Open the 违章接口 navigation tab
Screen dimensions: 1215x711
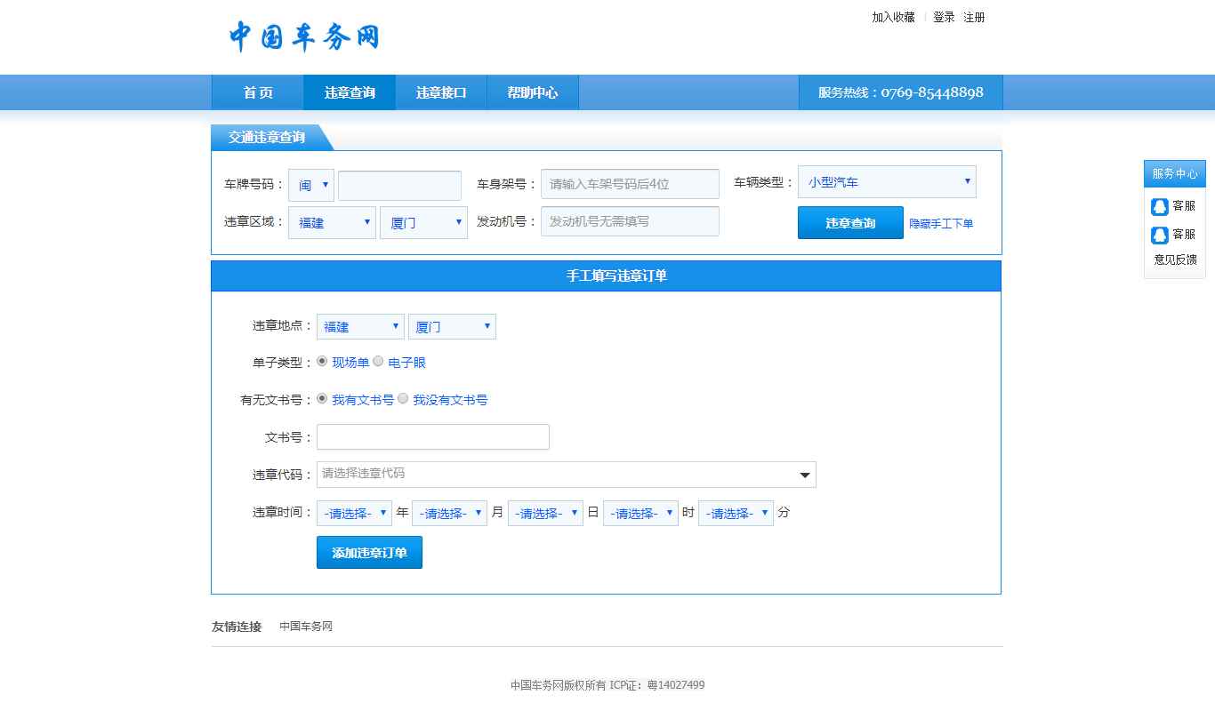[x=441, y=92]
